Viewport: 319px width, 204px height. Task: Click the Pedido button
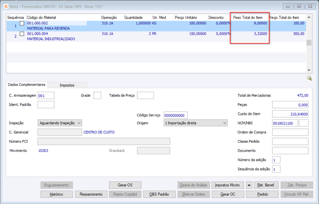[262, 194]
